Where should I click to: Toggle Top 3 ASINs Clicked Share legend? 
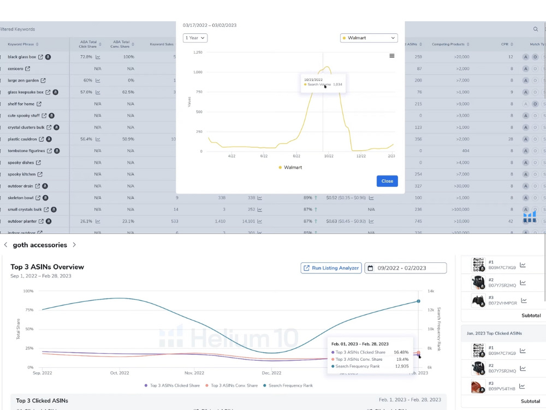pyautogui.click(x=172, y=385)
